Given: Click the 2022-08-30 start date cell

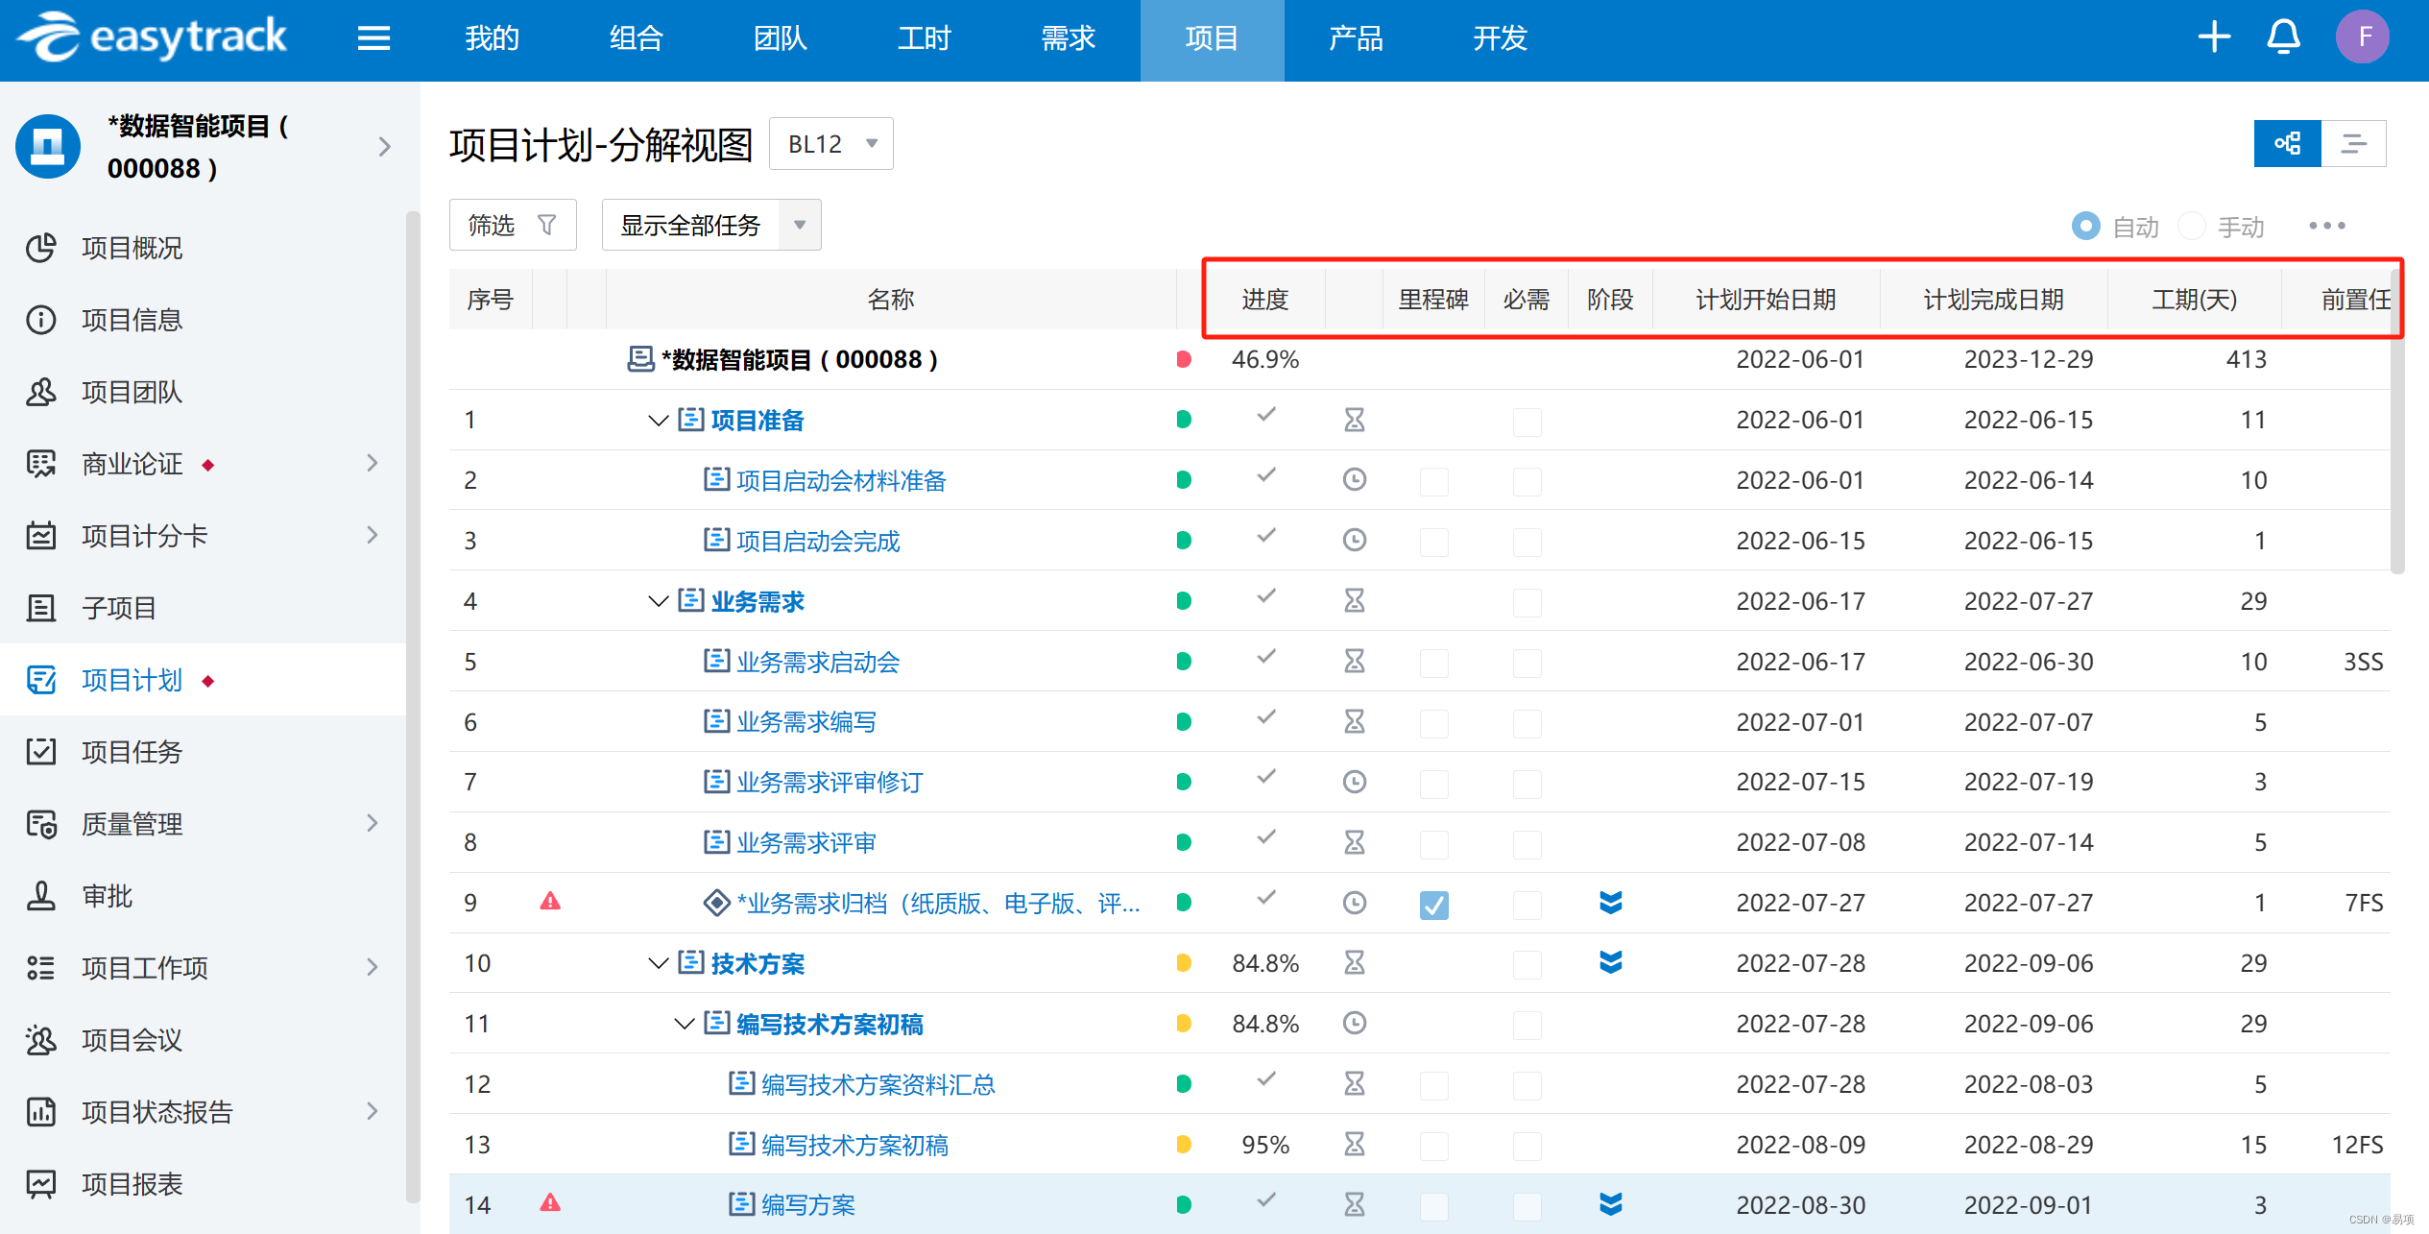Looking at the screenshot, I should pos(1800,1204).
